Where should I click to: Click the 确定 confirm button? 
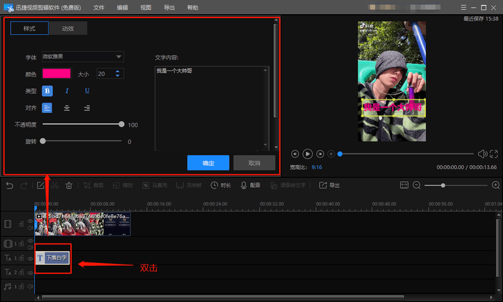pos(208,163)
